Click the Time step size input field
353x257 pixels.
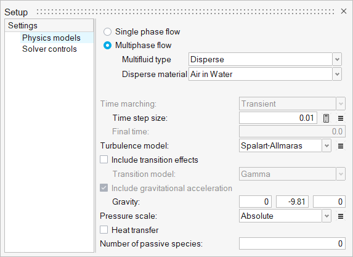click(278, 118)
